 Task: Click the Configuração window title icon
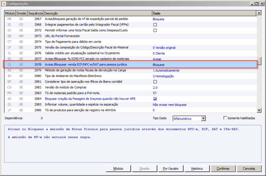(4, 4)
